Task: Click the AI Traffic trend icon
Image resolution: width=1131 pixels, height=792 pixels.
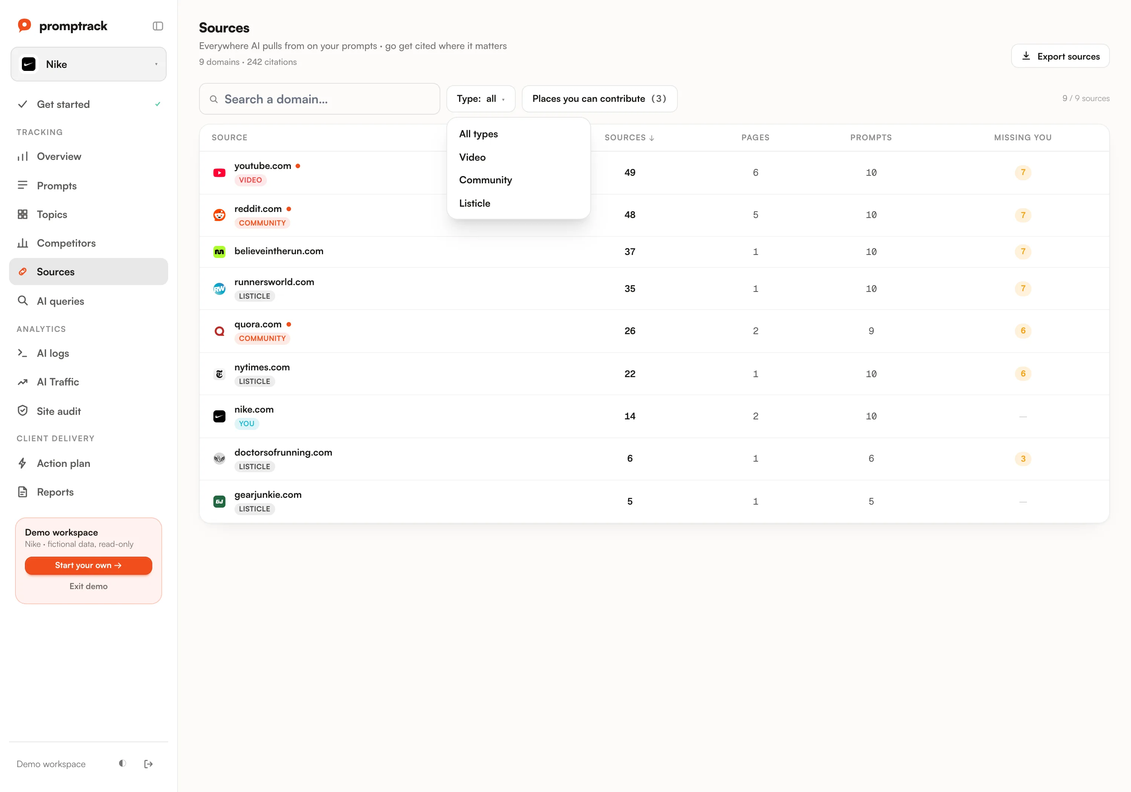Action: point(23,382)
